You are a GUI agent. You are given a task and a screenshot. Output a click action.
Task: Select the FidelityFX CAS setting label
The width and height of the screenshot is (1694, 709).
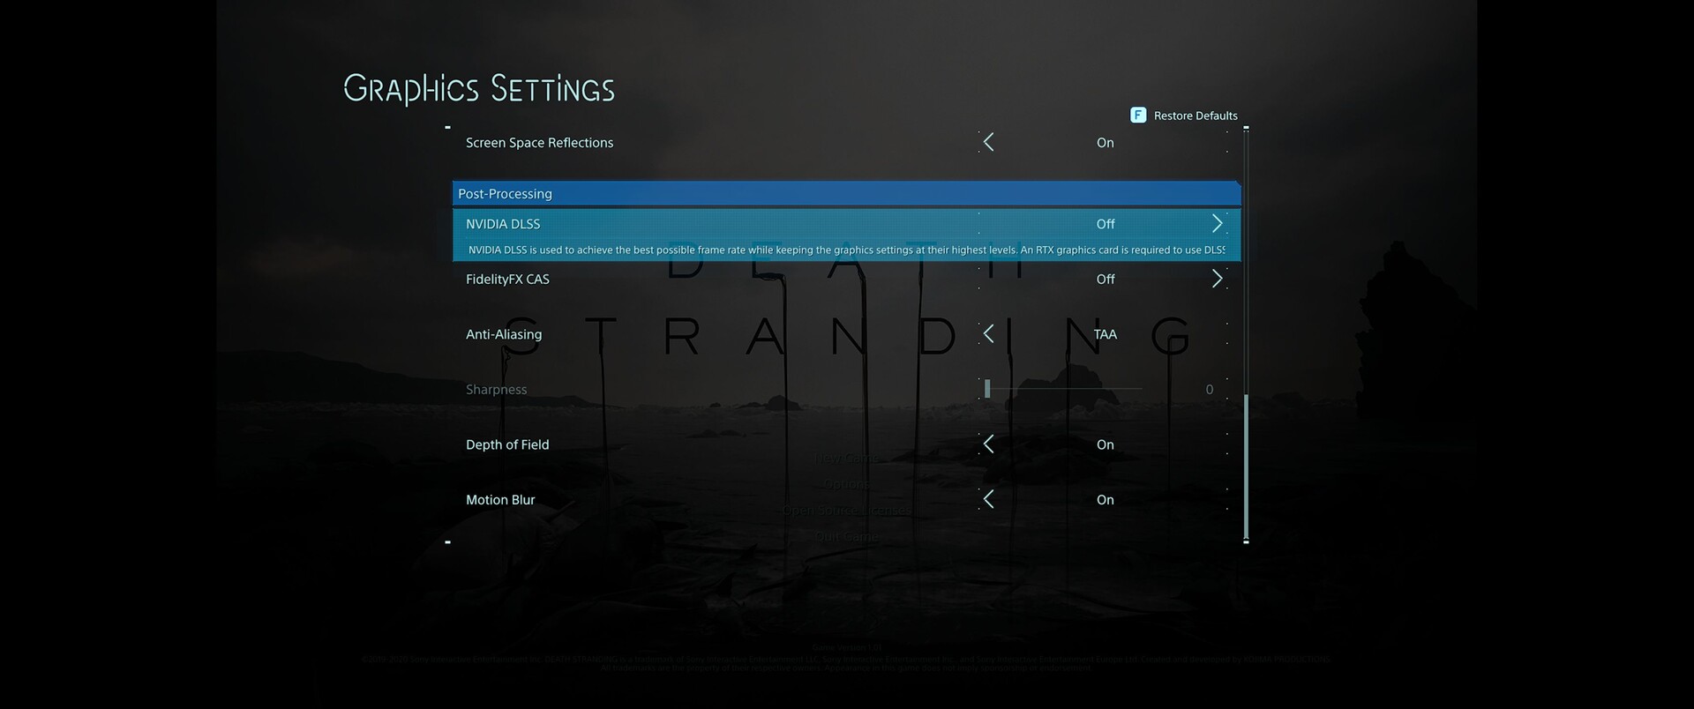pyautogui.click(x=507, y=279)
